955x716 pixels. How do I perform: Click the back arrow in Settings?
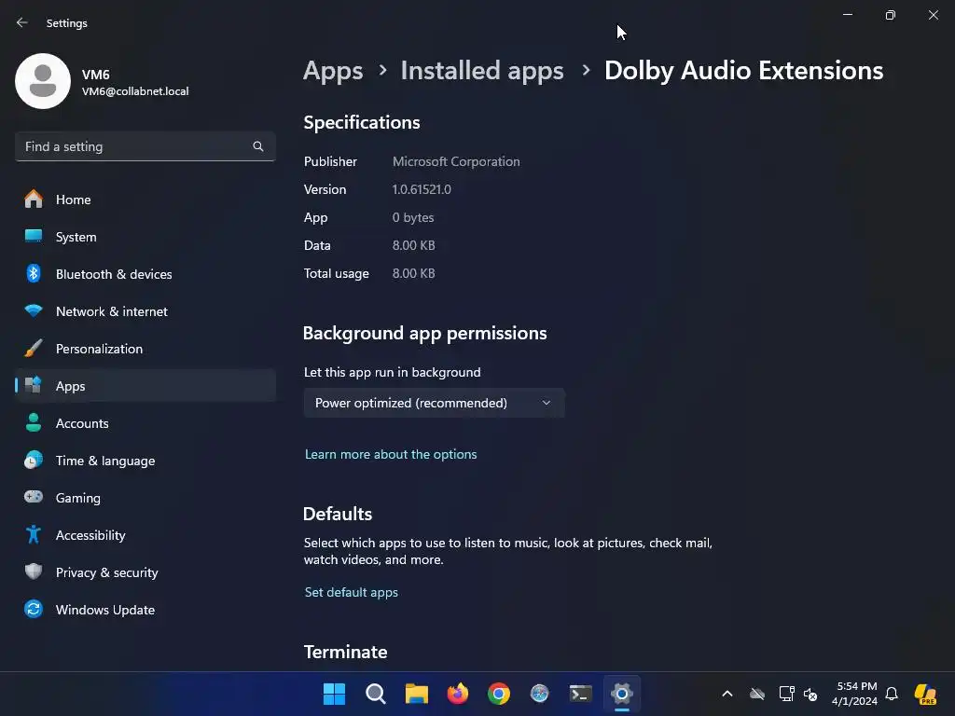22,22
